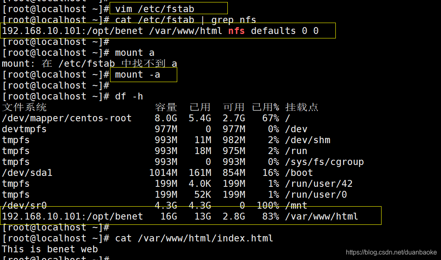The width and height of the screenshot is (441, 260).
Task: Click the '854M' available value
Action: [x=234, y=173]
